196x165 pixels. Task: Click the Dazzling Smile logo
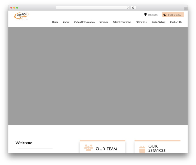[21, 16]
